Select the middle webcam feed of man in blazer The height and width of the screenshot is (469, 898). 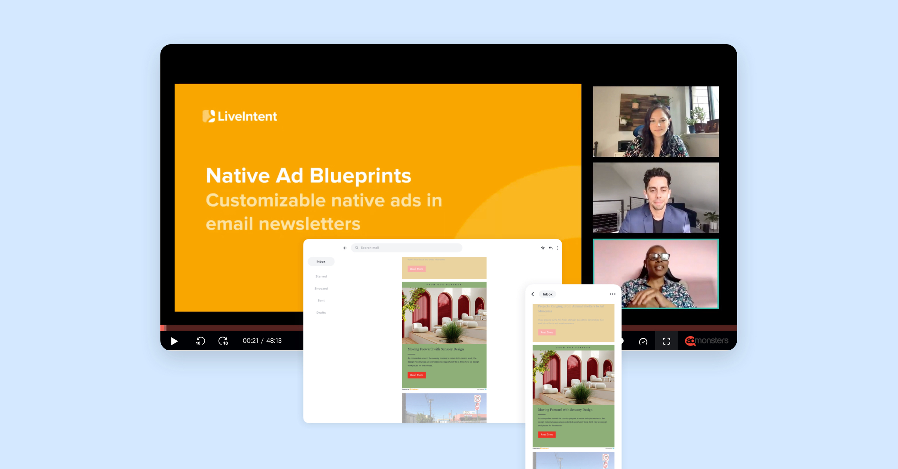click(x=656, y=198)
